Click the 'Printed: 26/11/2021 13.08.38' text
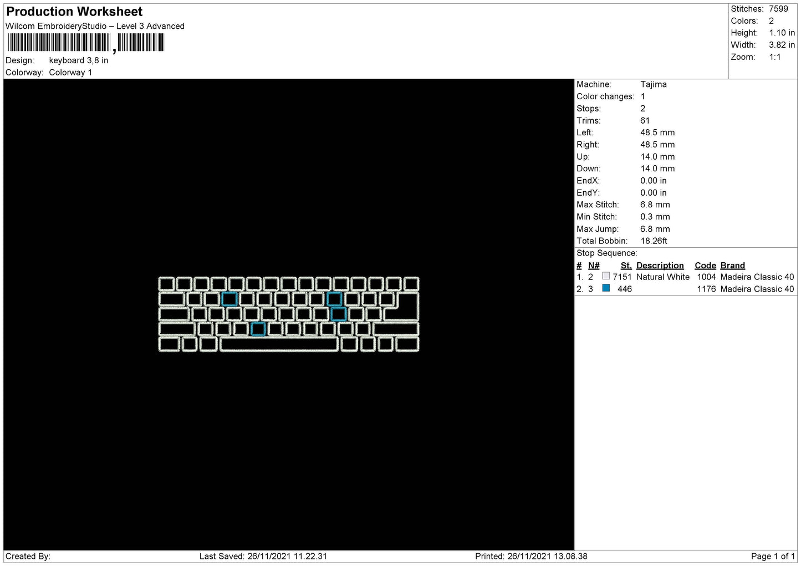The image size is (801, 566). (x=531, y=556)
